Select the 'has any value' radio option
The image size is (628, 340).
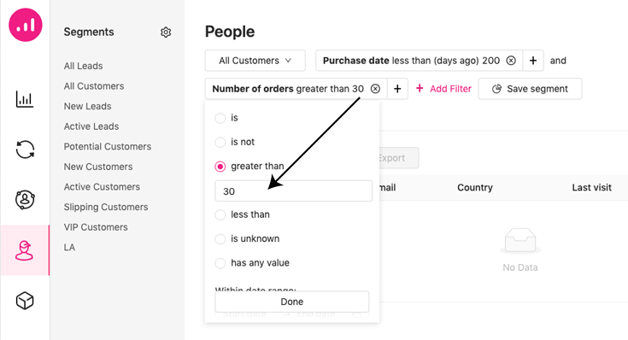pyautogui.click(x=220, y=263)
